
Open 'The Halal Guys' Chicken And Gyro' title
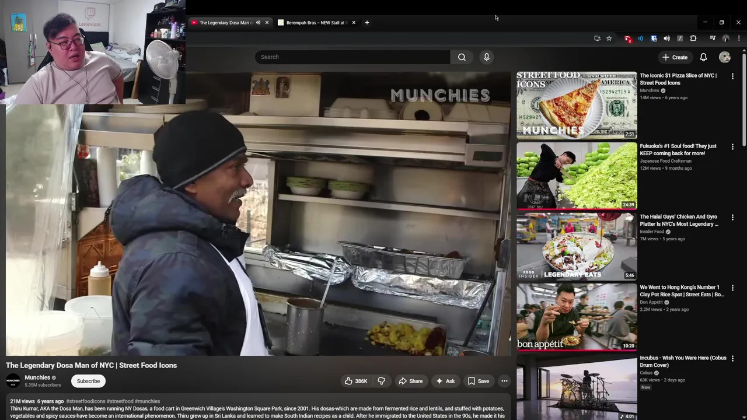tap(679, 220)
